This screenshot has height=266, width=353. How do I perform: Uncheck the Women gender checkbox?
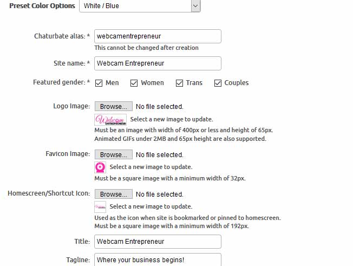(134, 83)
